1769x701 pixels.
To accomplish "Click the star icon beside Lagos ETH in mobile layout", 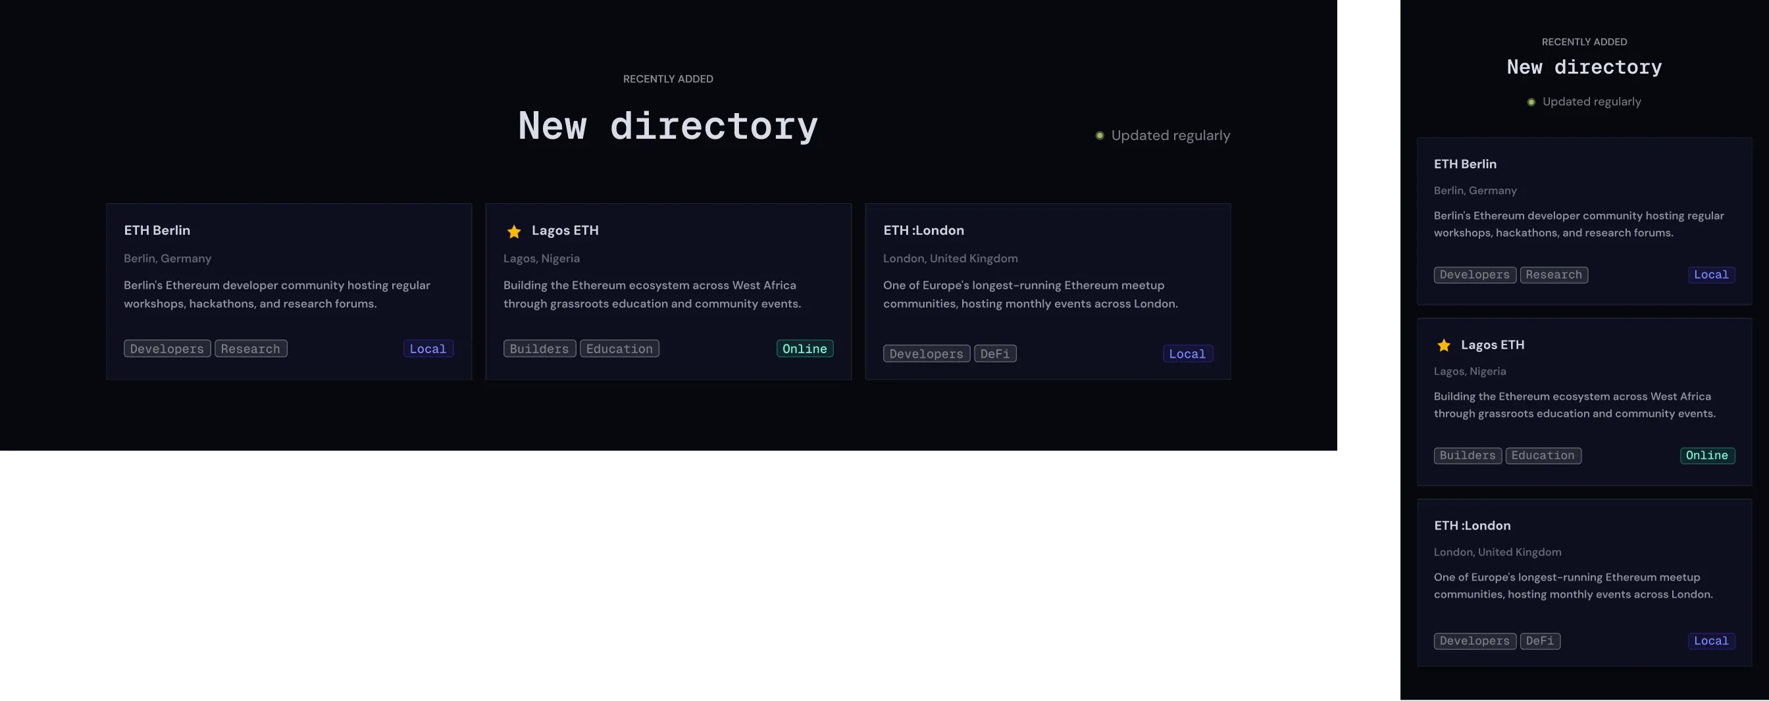I will (1444, 346).
